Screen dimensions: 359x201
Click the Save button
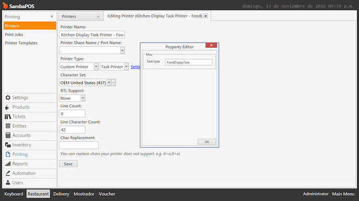(68, 164)
